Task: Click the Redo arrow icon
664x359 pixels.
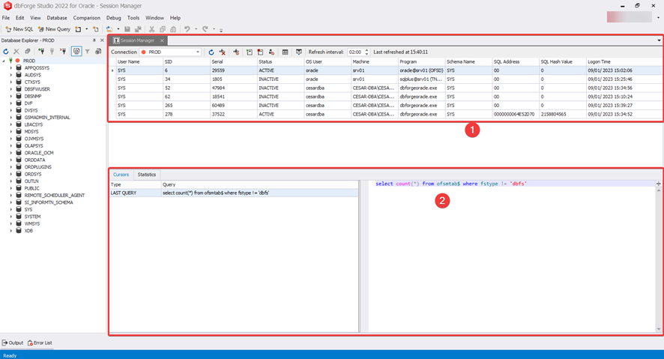Action: point(205,29)
